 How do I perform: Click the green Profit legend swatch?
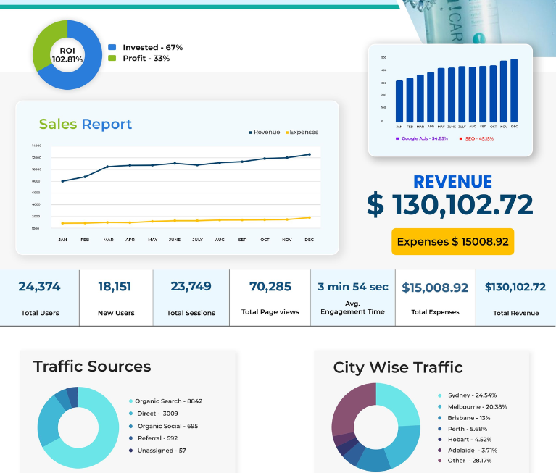coord(112,58)
